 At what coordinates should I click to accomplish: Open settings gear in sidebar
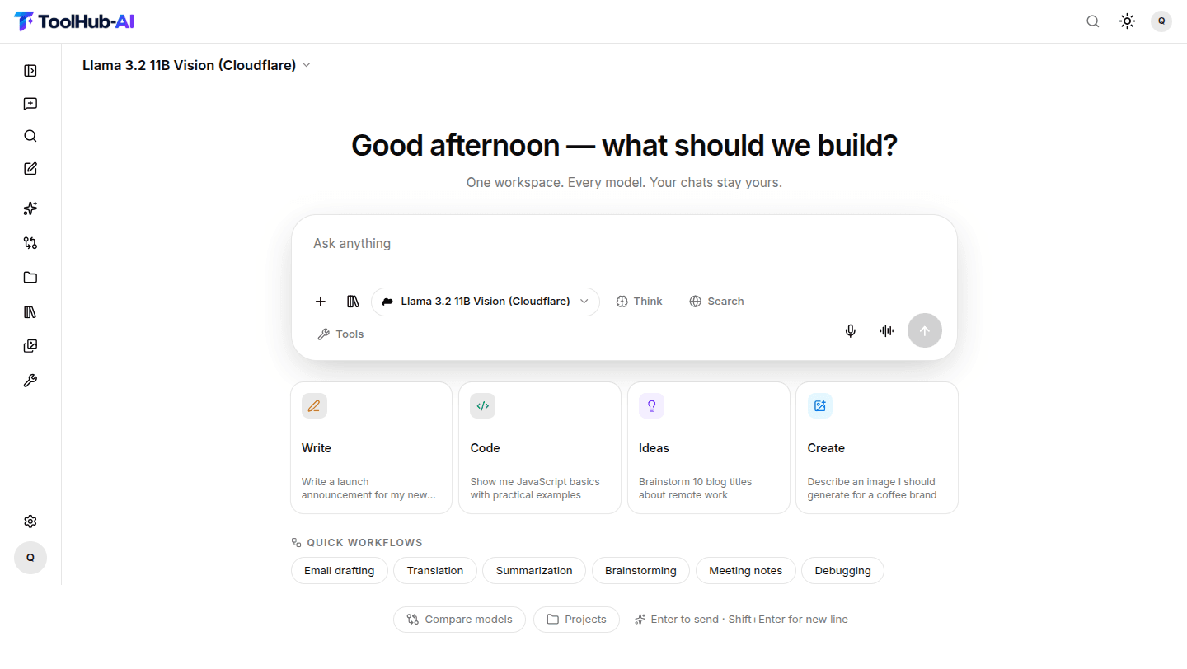[30, 522]
